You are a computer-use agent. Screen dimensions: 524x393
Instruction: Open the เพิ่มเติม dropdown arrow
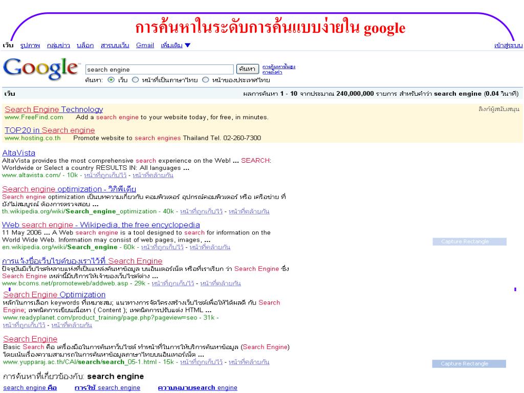187,46
